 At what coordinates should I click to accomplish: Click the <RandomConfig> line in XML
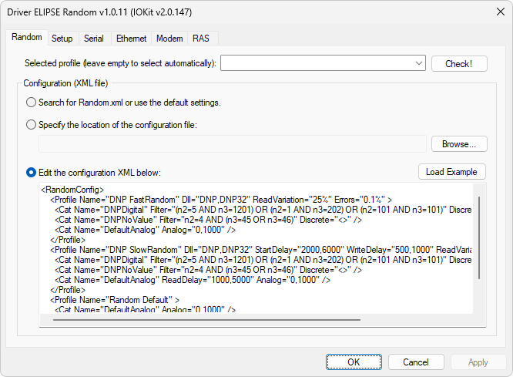point(72,190)
